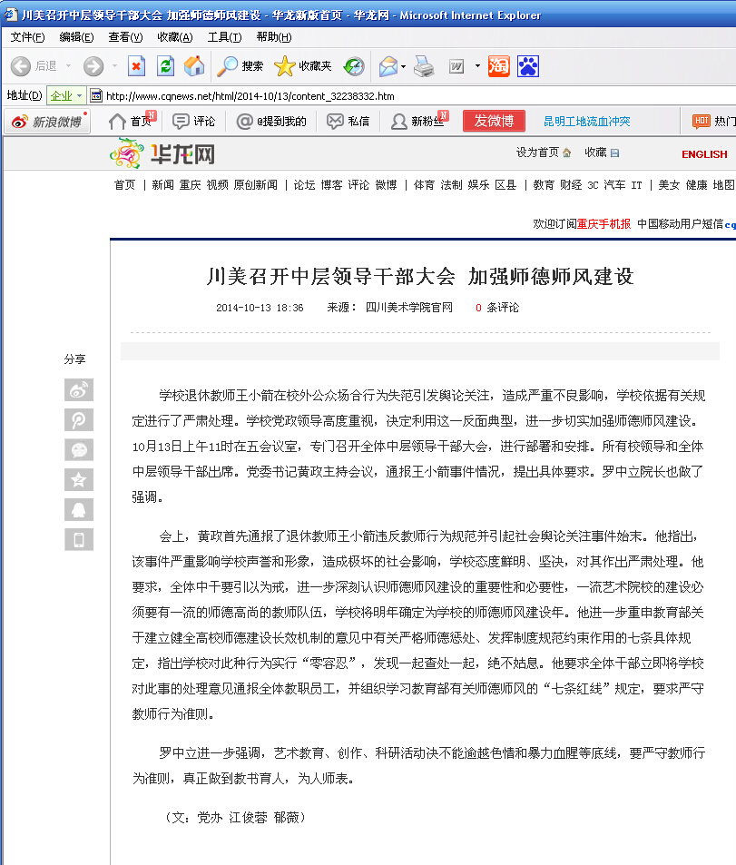Screen dimensions: 736x865
Task: Expand the Back button history dropdown arrow
Action: click(68, 66)
